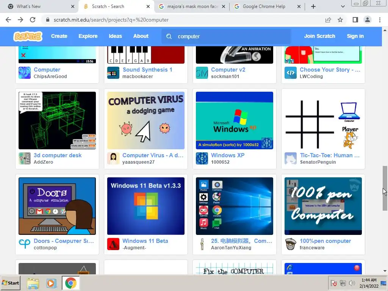Close the Scratch - Search tab
The width and height of the screenshot is (388, 291).
(x=148, y=6)
